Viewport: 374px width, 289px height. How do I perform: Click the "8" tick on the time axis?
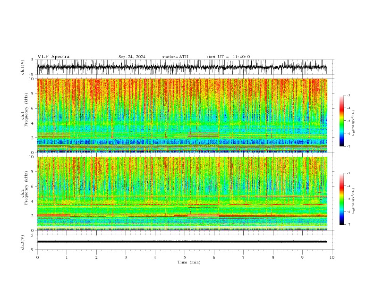coord(273,257)
